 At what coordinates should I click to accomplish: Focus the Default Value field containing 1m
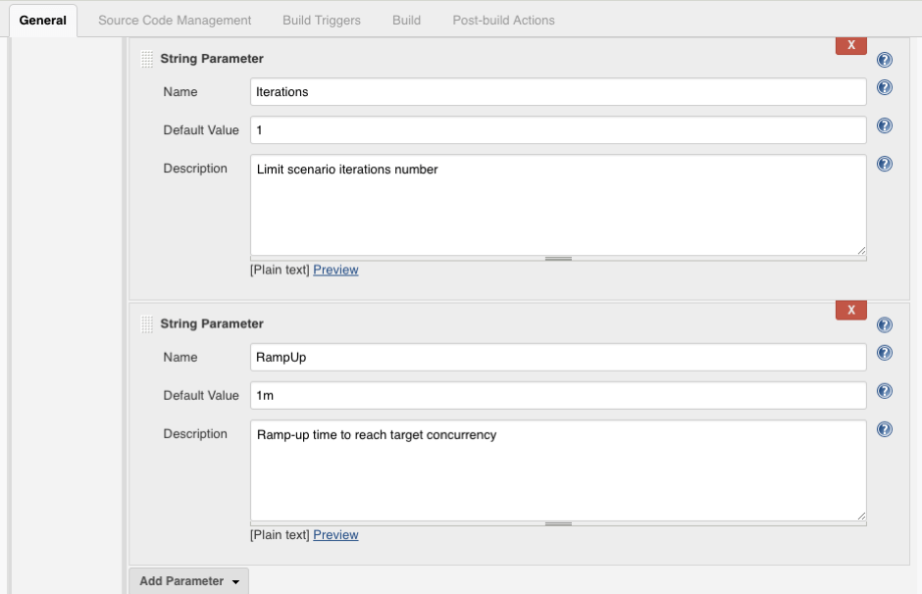click(x=558, y=396)
